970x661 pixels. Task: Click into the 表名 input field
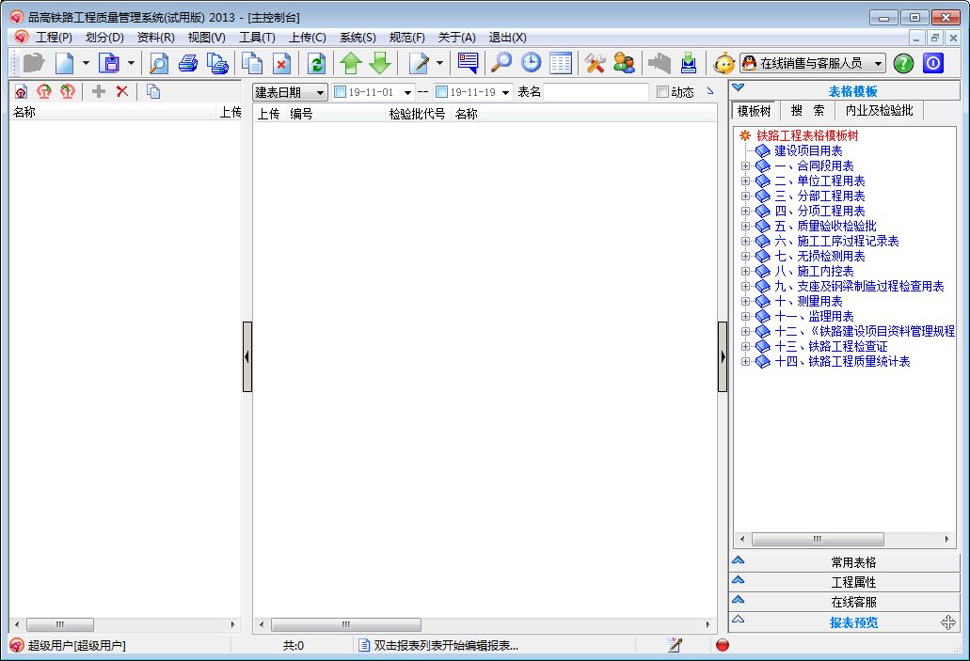pyautogui.click(x=596, y=92)
